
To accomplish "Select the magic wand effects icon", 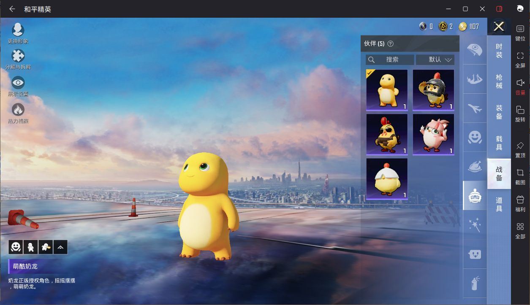I will point(475,225).
